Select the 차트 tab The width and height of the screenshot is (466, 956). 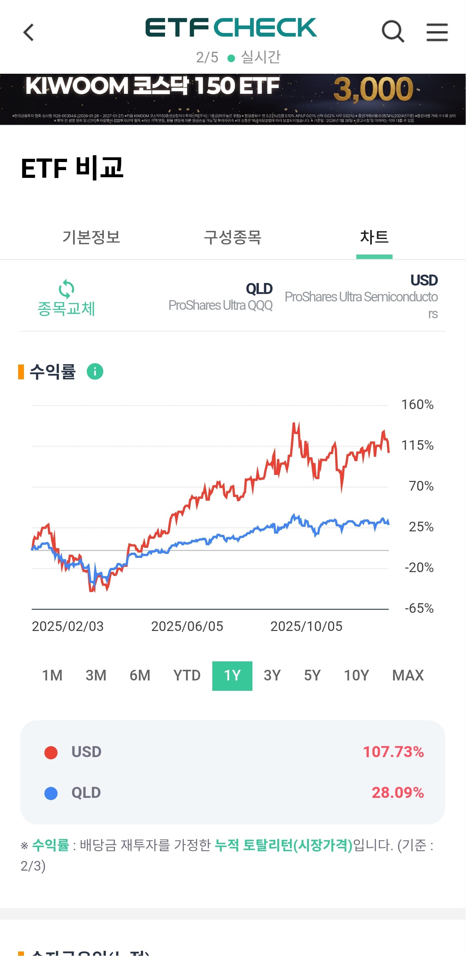click(x=374, y=237)
